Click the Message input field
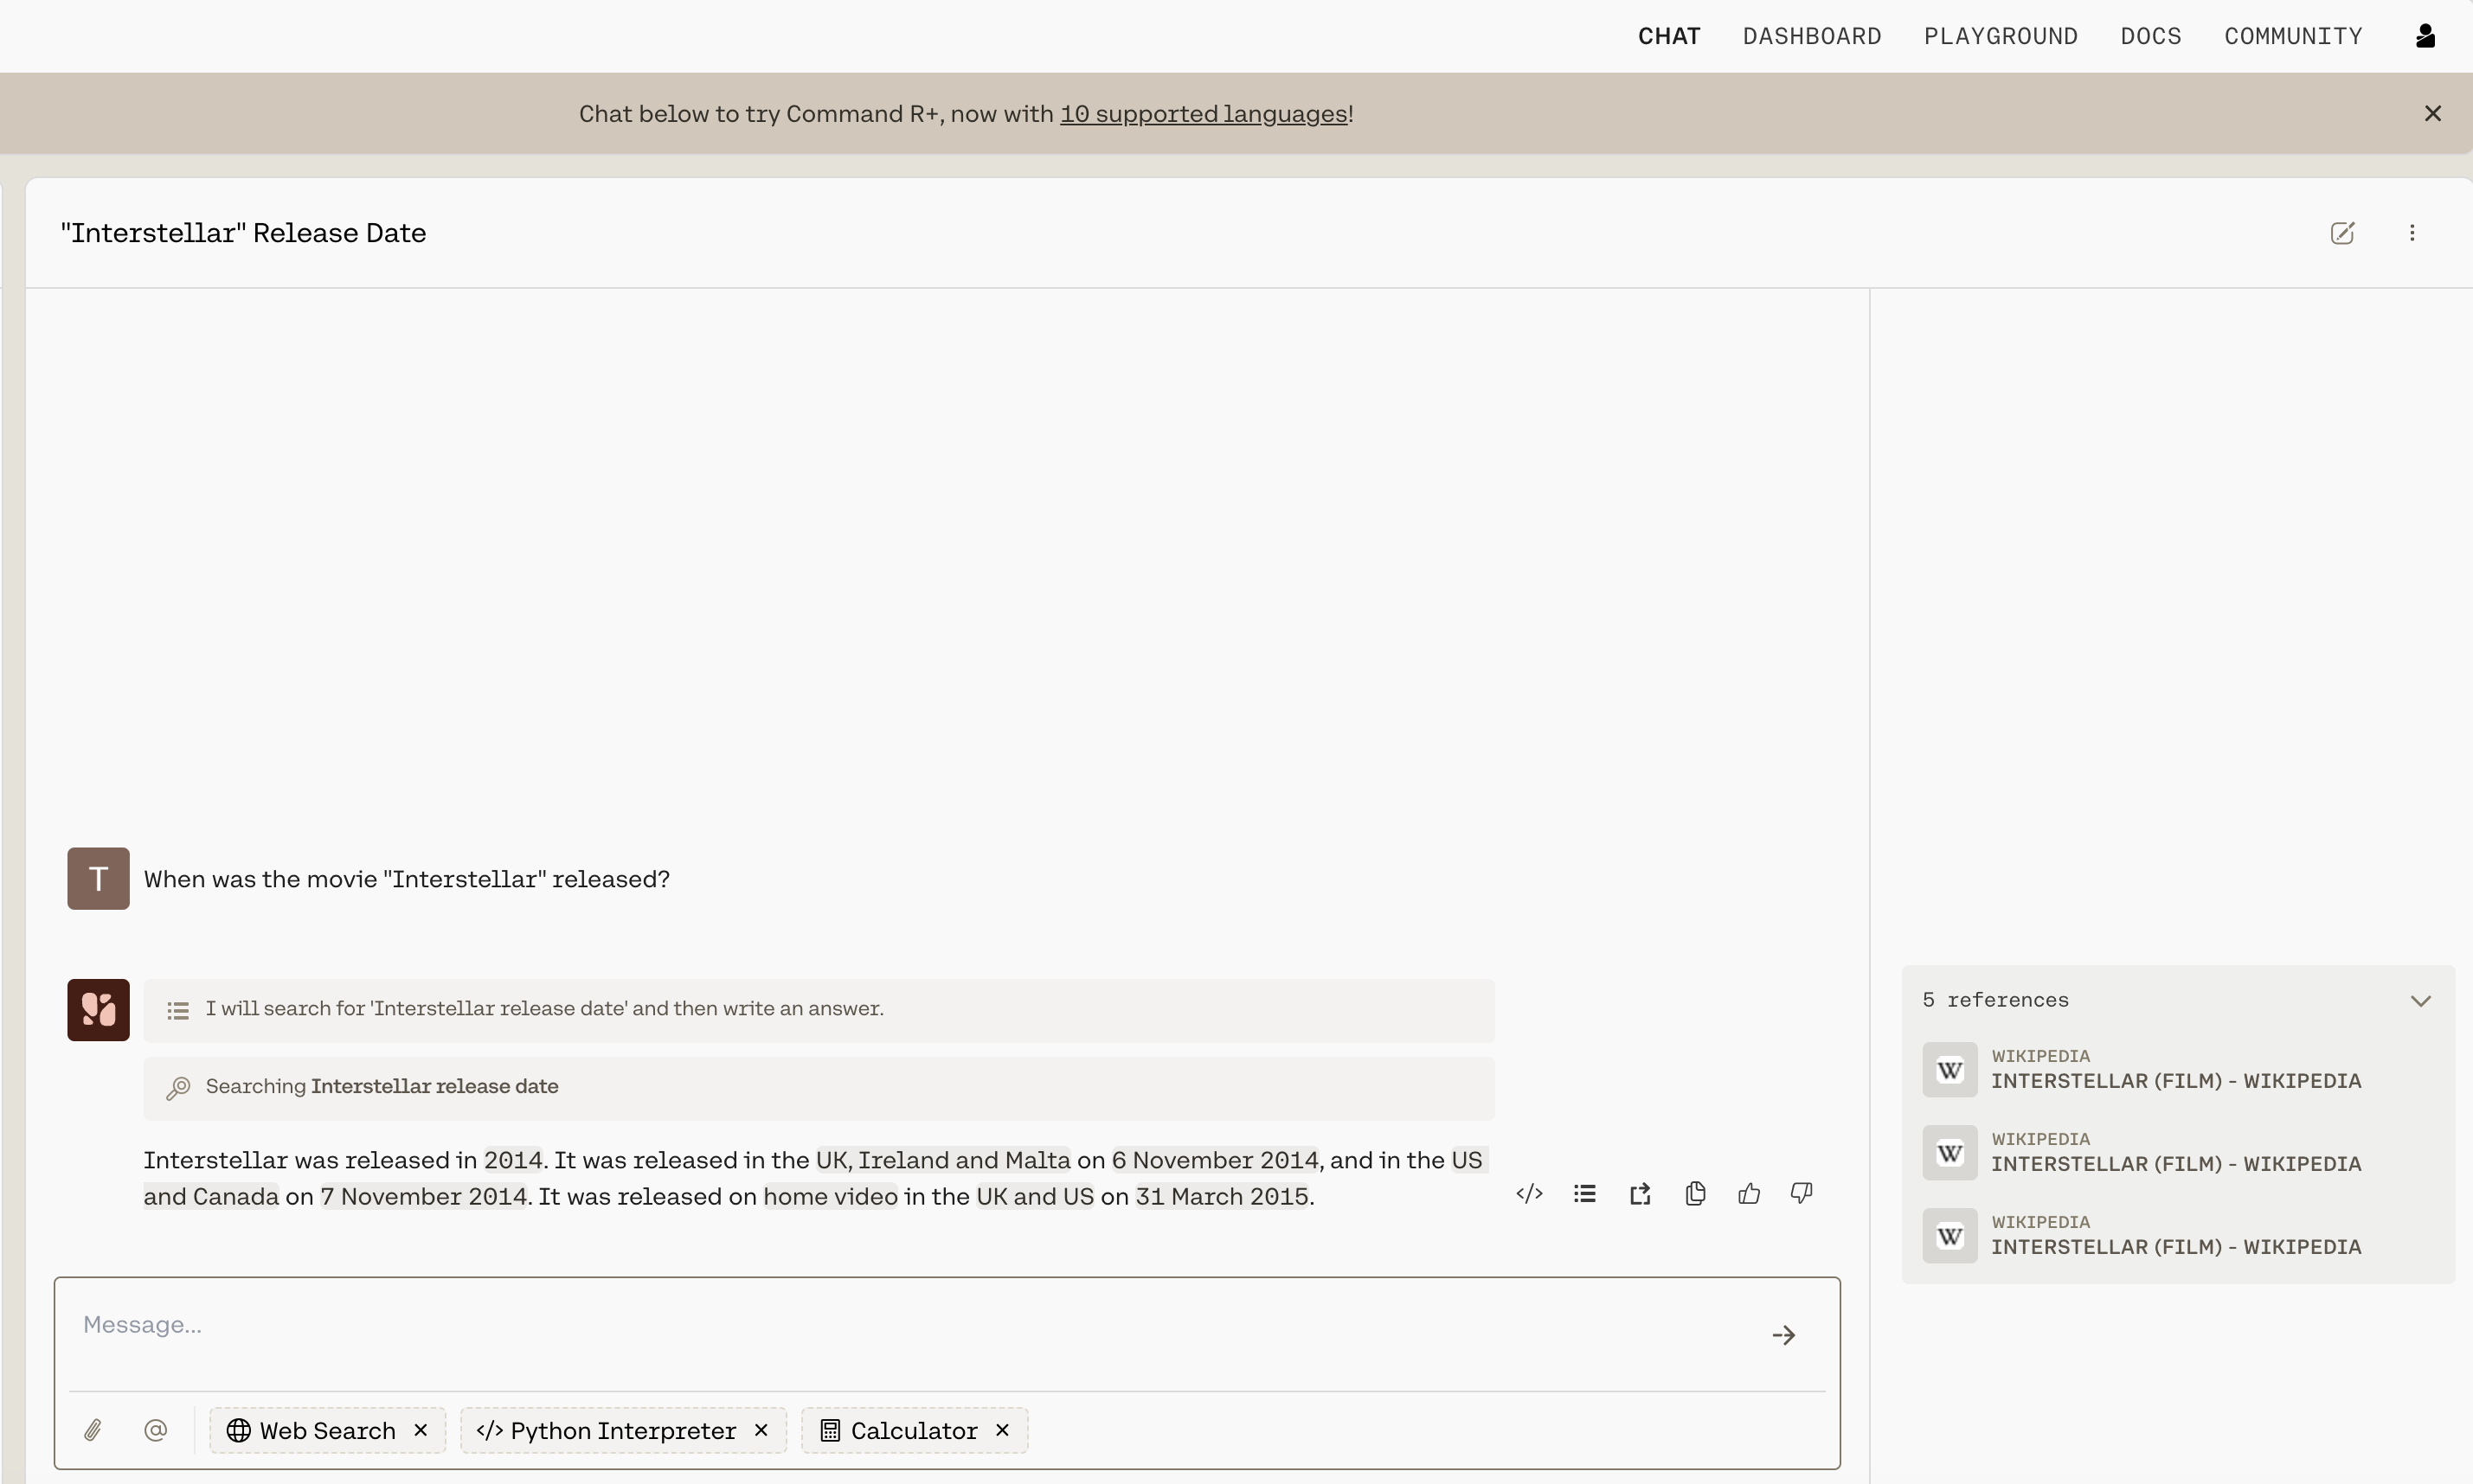The image size is (2473, 1484). pyautogui.click(x=901, y=1325)
